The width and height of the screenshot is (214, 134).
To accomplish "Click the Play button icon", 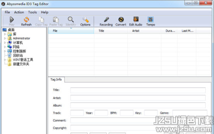I will pos(12,20).
